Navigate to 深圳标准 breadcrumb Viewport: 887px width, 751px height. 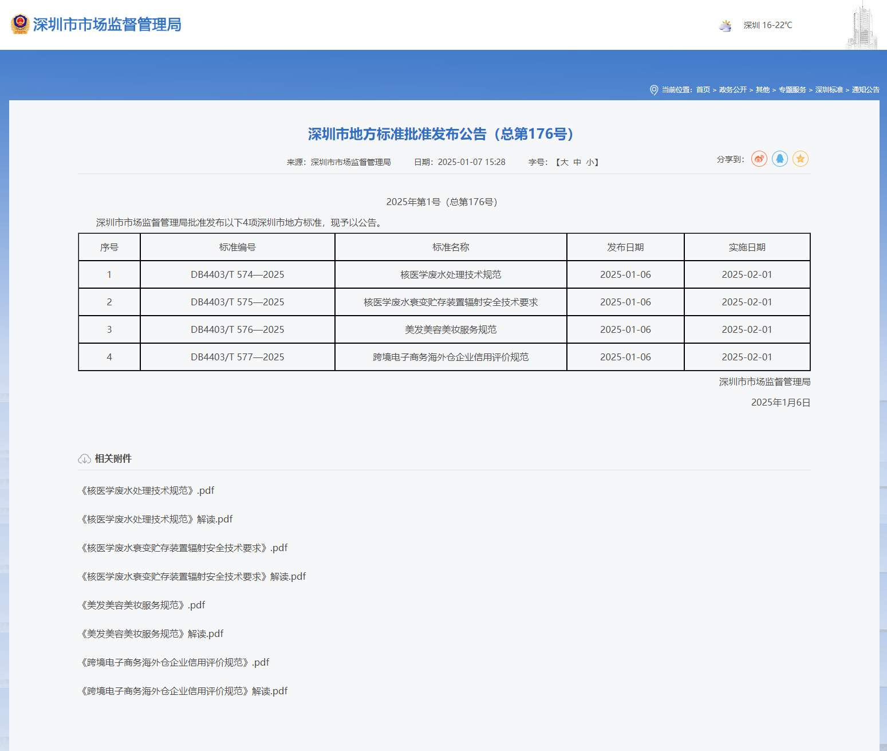pyautogui.click(x=829, y=90)
